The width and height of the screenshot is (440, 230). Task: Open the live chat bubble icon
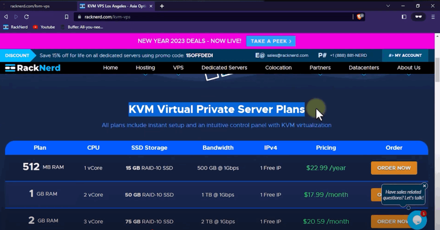[x=417, y=220]
